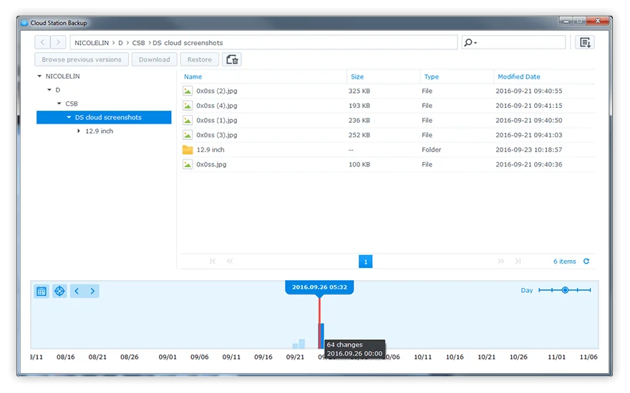Sort files by Name column header

tap(193, 76)
